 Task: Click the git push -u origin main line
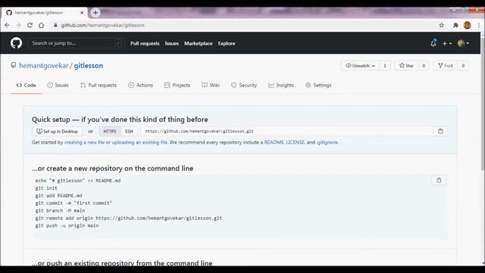(67, 226)
